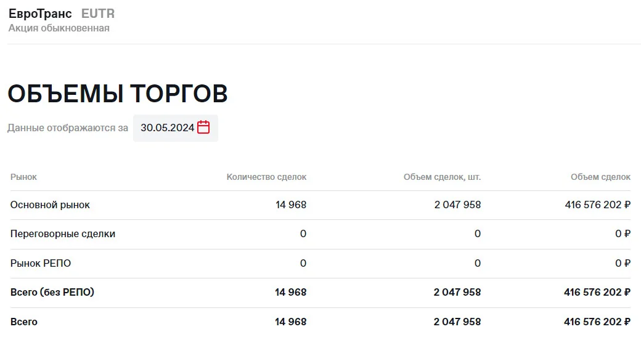Screen dimensions: 641x361
Task: Select the Рынок РЕПО row label
Action: coord(41,264)
